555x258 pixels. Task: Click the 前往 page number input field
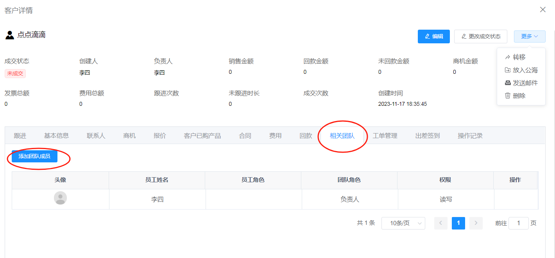coord(518,223)
